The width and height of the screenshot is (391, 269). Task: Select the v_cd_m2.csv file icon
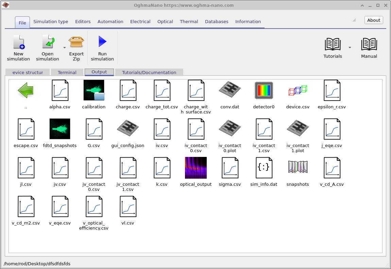click(26, 207)
